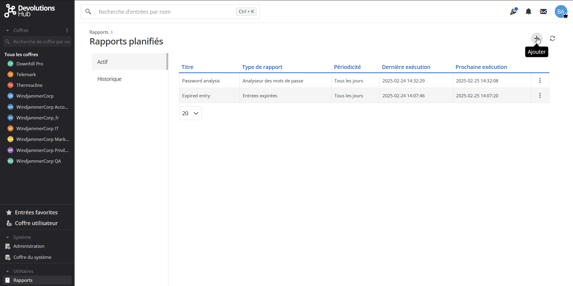
Task: Click the Add (plus) report button
Action: point(537,39)
